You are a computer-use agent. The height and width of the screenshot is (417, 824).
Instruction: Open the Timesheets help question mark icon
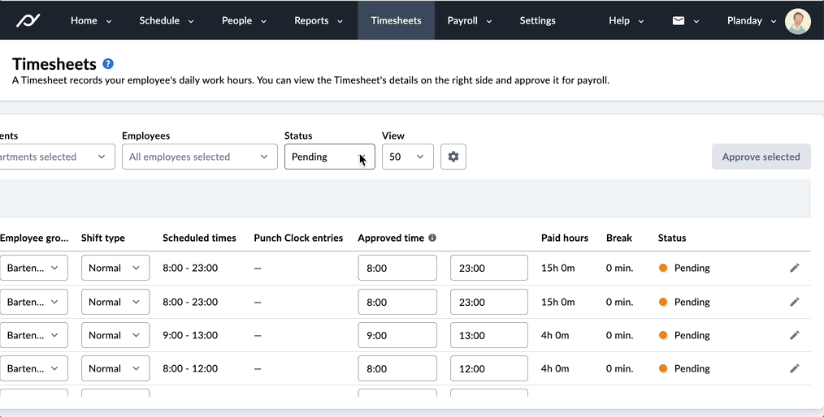[x=108, y=64]
